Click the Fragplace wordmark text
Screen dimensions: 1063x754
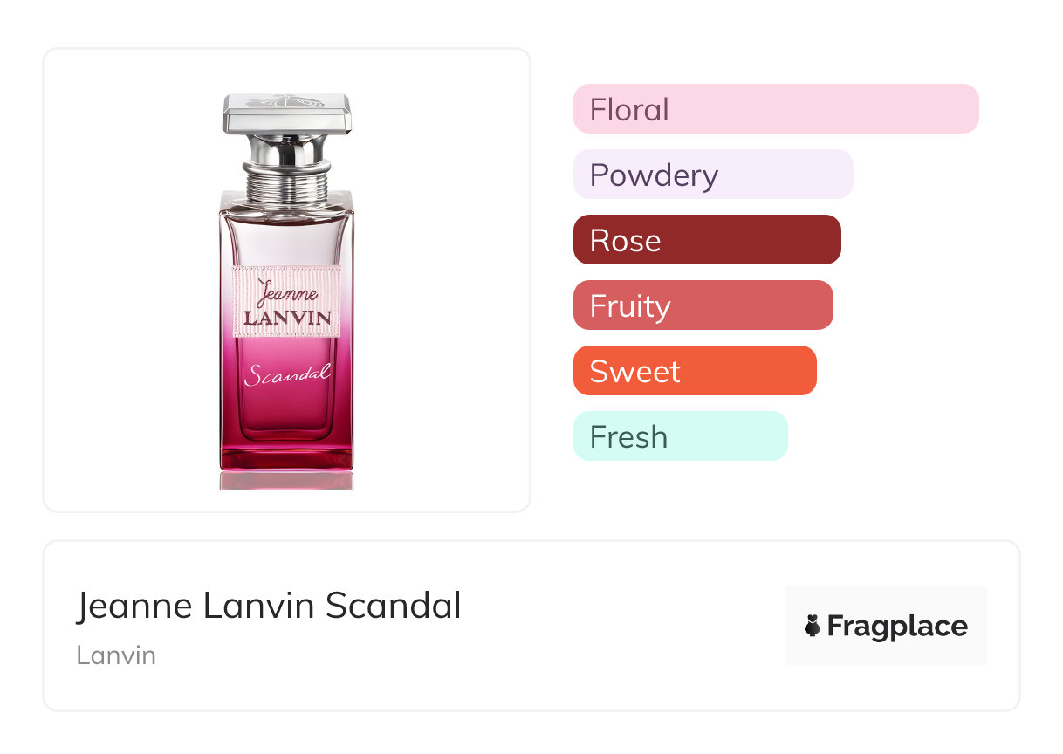click(x=897, y=626)
